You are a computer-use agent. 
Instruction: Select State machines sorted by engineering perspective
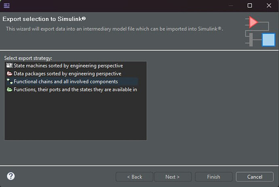click(x=68, y=66)
